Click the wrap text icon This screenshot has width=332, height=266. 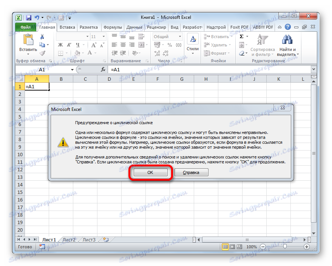pos(141,37)
